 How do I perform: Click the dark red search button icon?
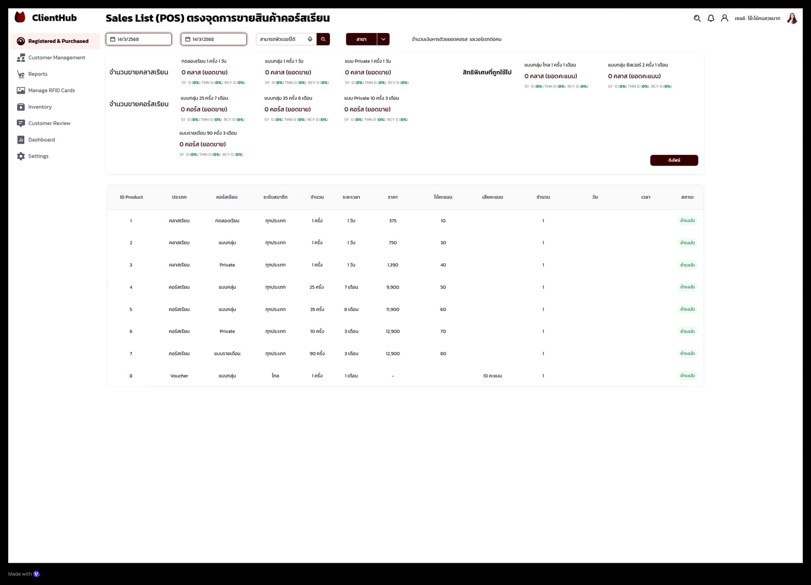[x=323, y=39]
